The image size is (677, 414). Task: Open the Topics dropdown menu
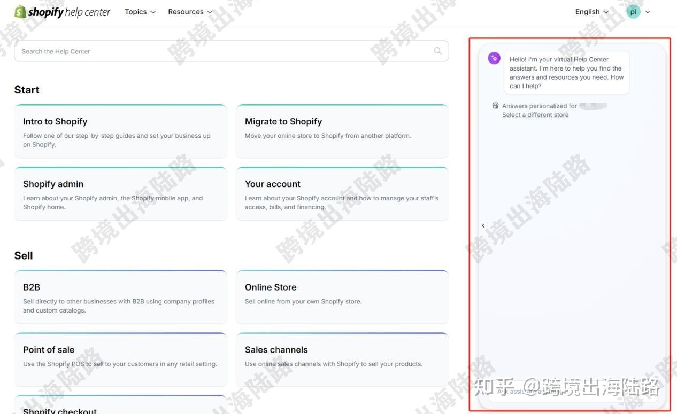(x=140, y=11)
